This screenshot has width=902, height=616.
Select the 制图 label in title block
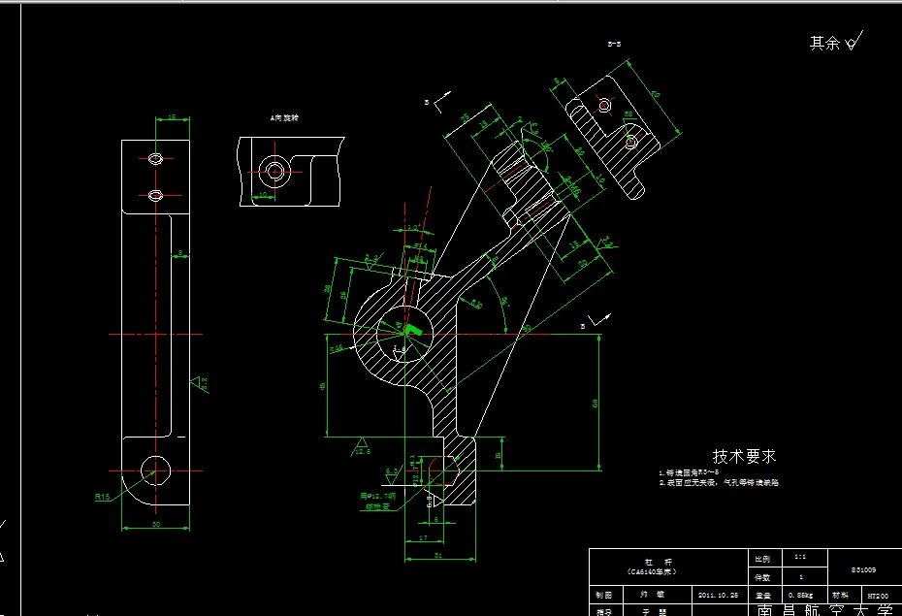[604, 595]
